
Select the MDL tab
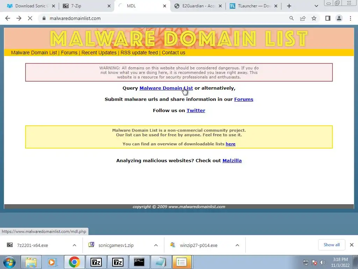pyautogui.click(x=142, y=6)
